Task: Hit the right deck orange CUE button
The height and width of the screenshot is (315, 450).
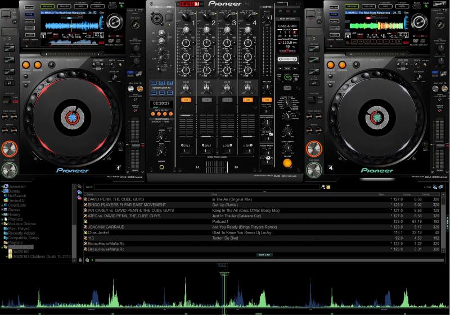Action: click(x=314, y=149)
